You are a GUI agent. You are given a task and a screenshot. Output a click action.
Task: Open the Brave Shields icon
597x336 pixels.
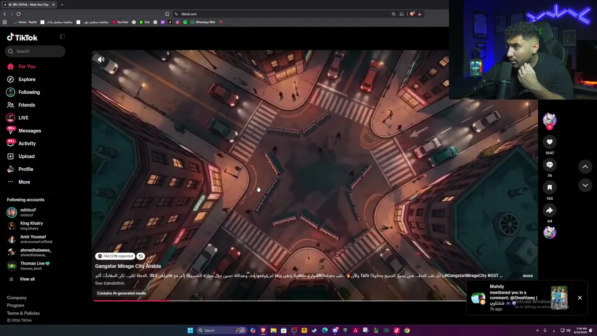[412, 14]
